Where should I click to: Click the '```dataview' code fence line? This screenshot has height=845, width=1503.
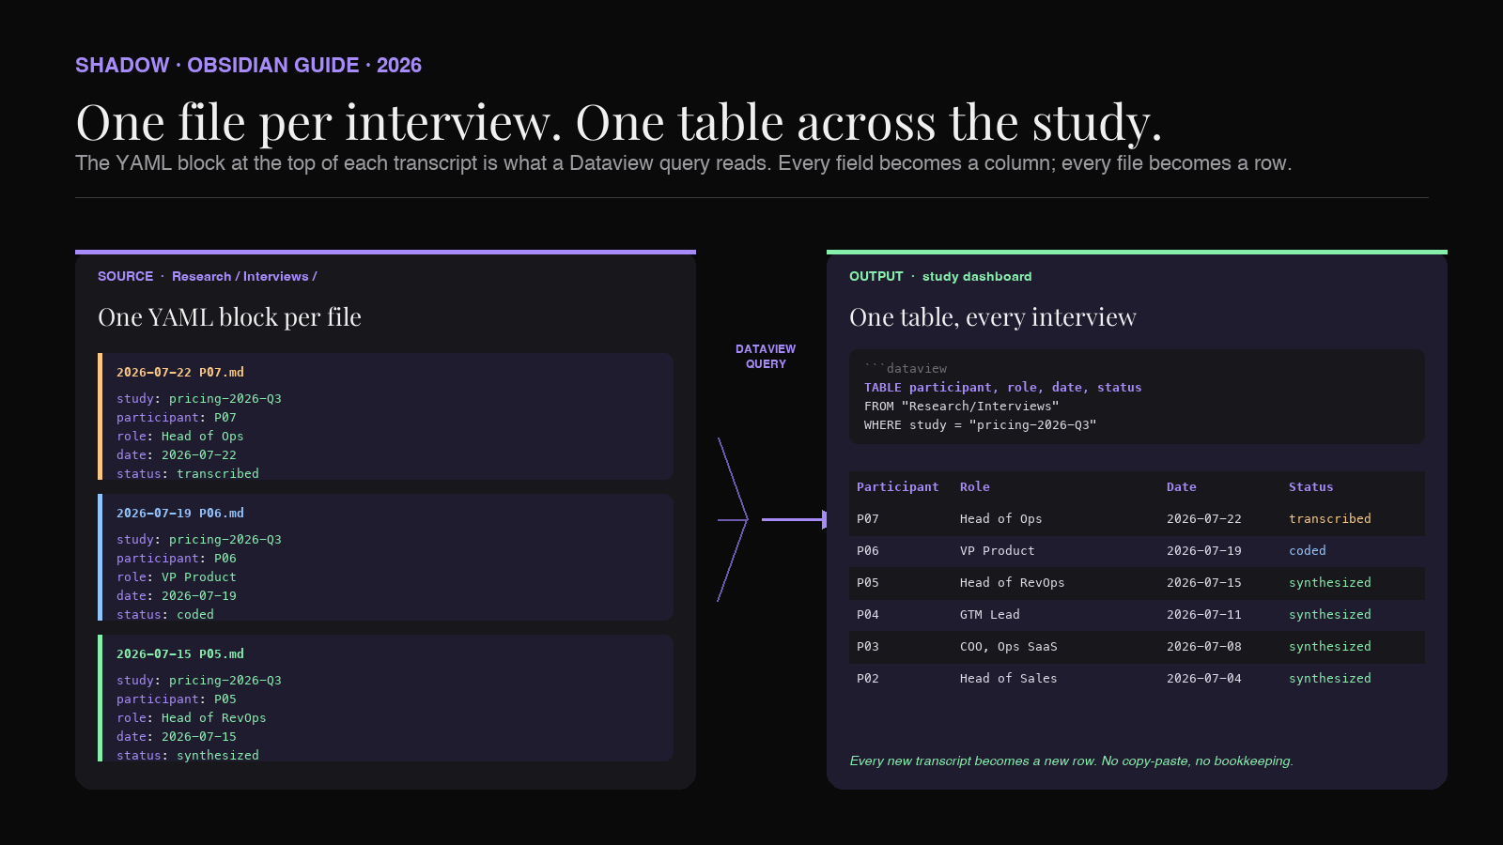[906, 369]
